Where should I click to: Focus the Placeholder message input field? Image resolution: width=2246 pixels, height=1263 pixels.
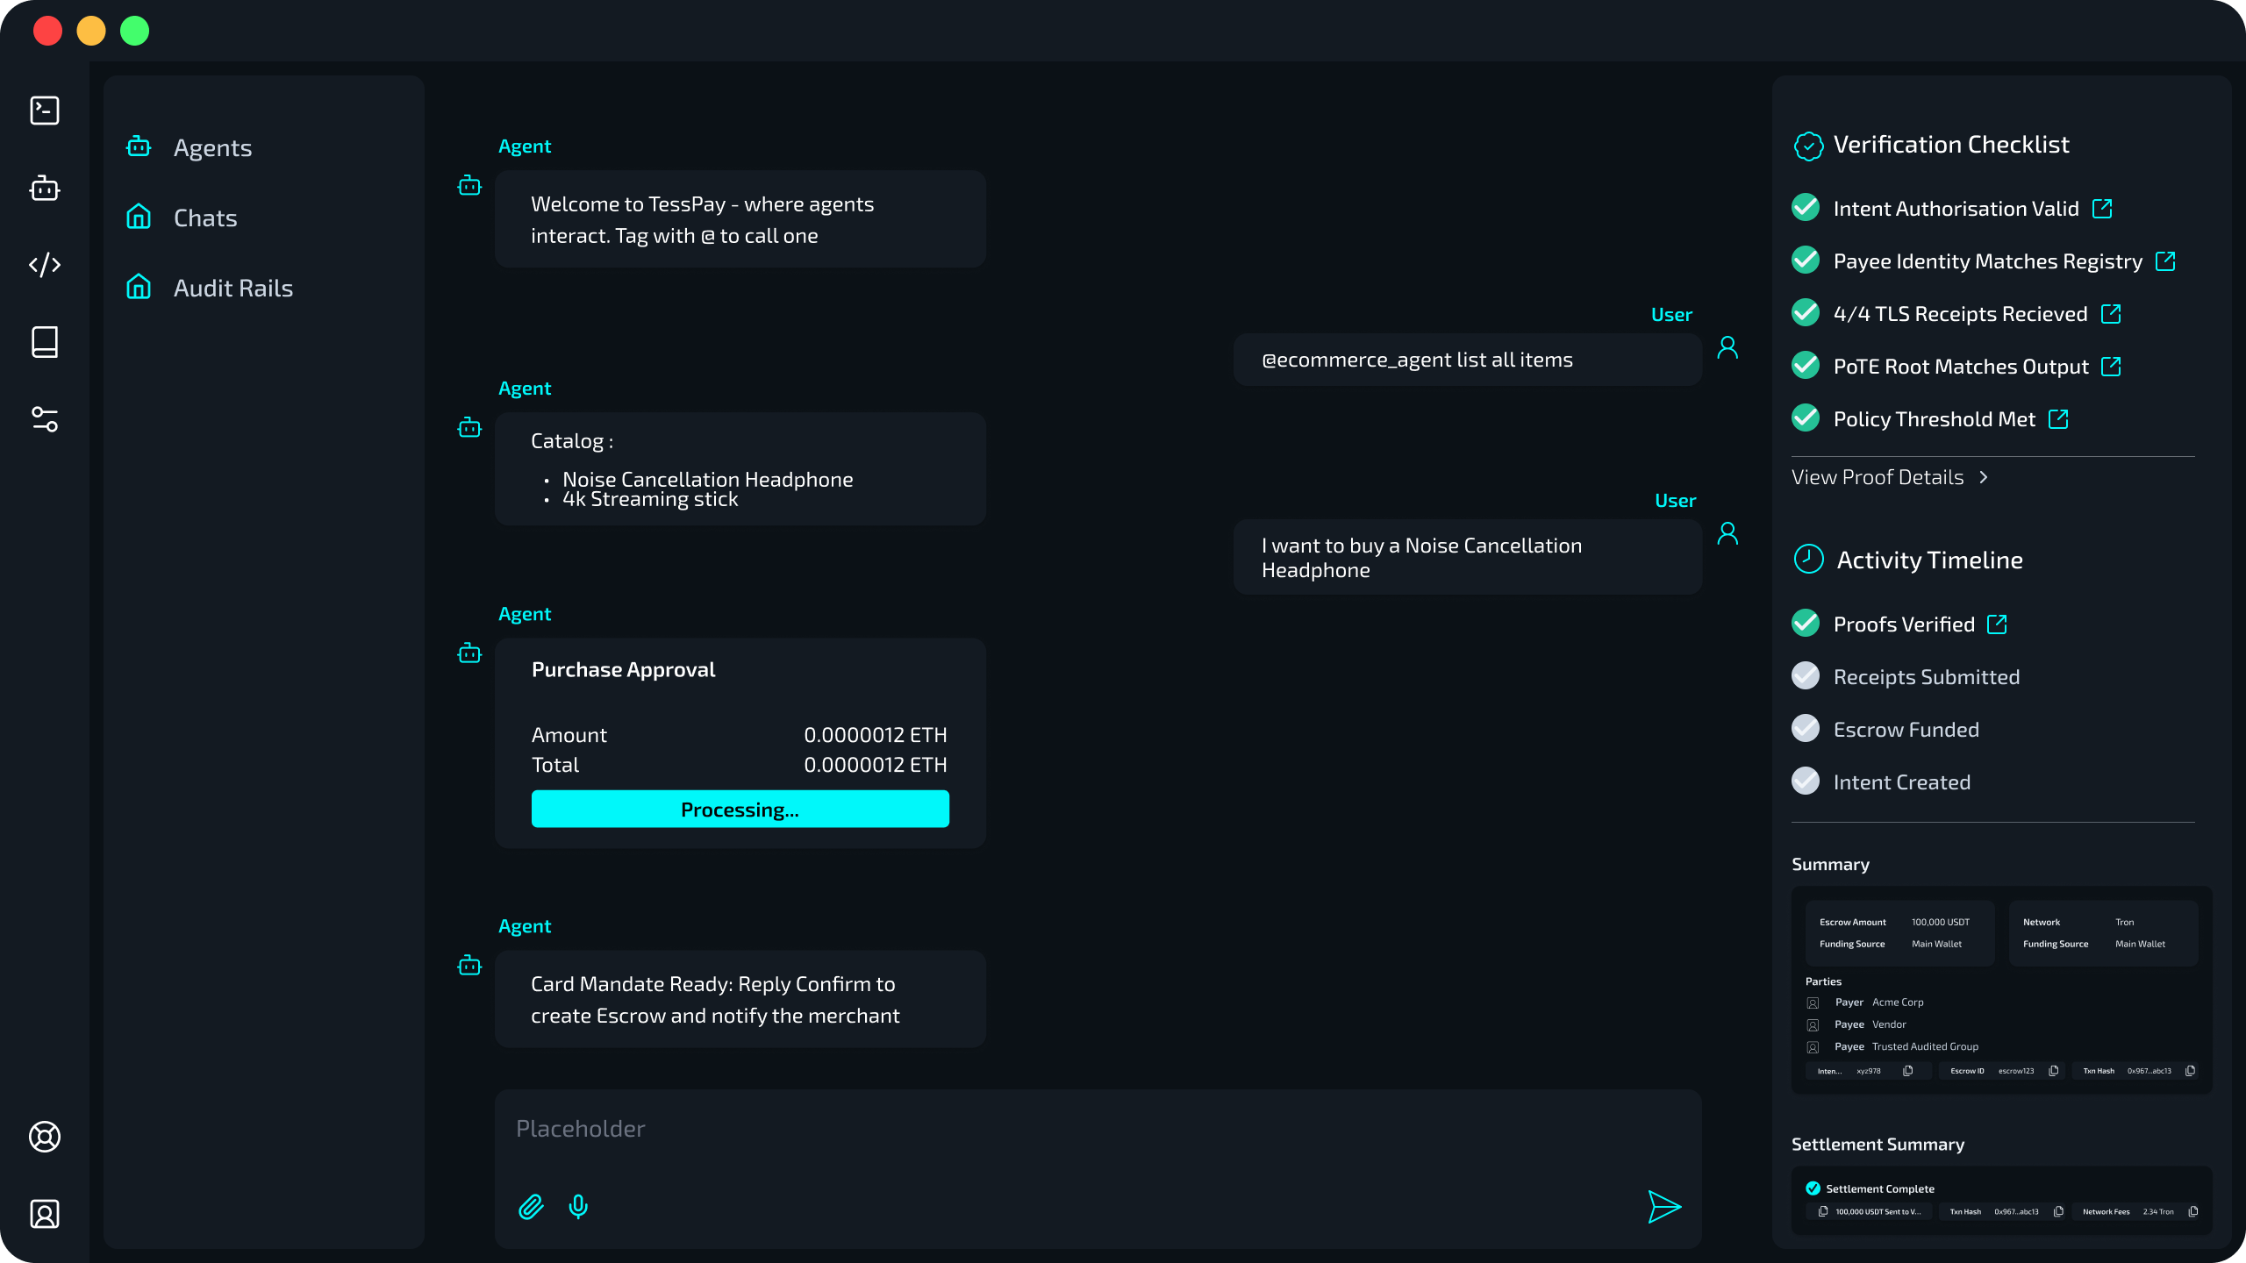coord(1097,1130)
